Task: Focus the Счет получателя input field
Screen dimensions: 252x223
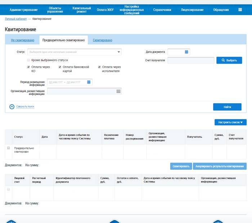Action: 191,60
